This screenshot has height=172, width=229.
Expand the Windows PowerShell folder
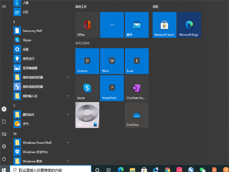click(x=42, y=143)
